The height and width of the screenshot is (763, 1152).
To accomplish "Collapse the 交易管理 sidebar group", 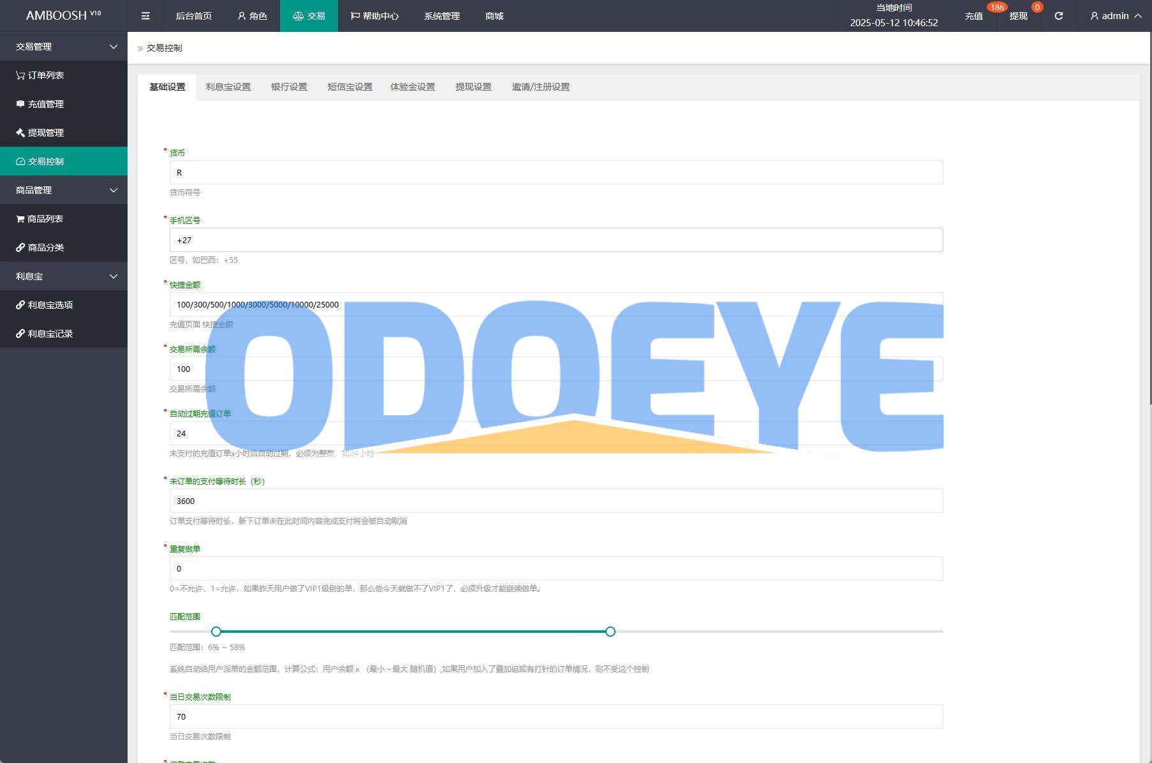I will click(64, 47).
